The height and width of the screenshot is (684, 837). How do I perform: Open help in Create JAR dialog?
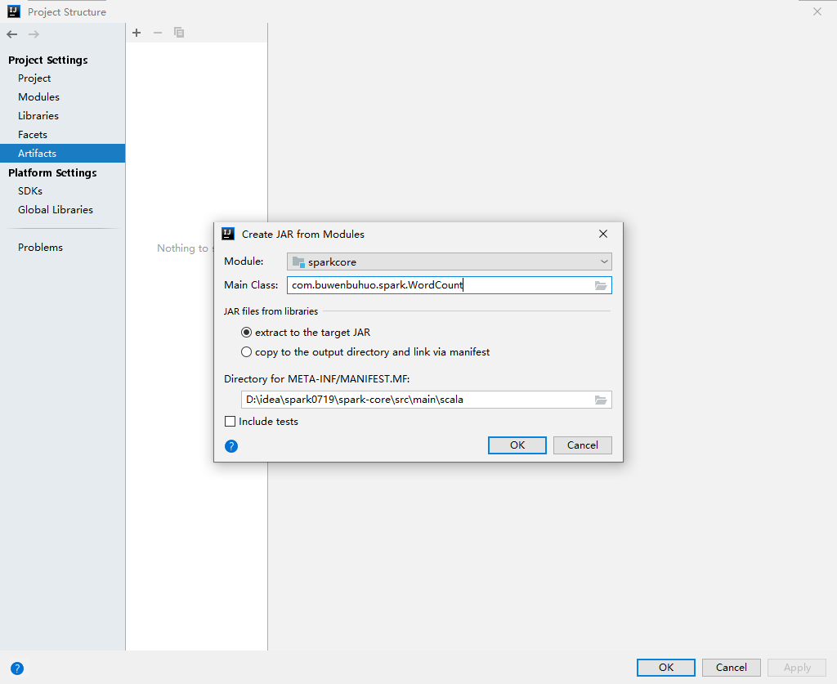[231, 446]
